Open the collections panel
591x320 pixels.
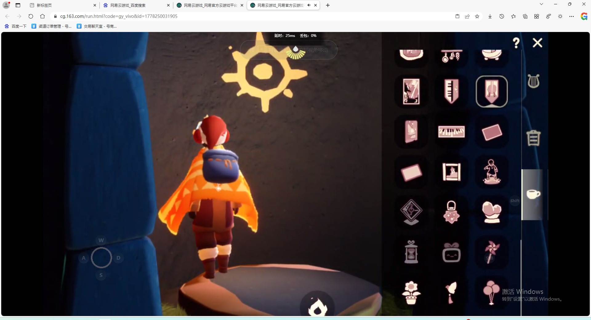pos(525,16)
